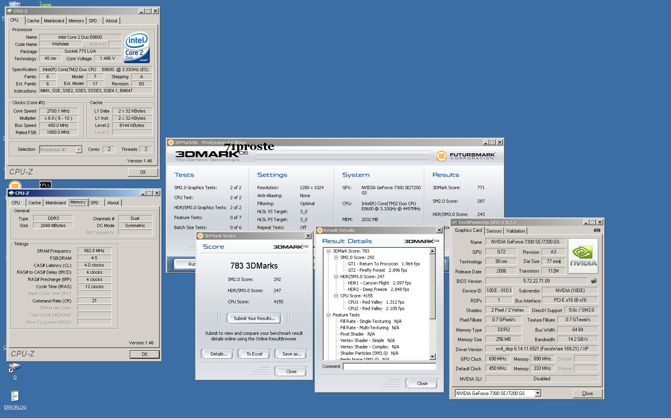The width and height of the screenshot is (671, 419).
Task: Switch to Sensors tab in GPU-Z
Action: click(494, 231)
